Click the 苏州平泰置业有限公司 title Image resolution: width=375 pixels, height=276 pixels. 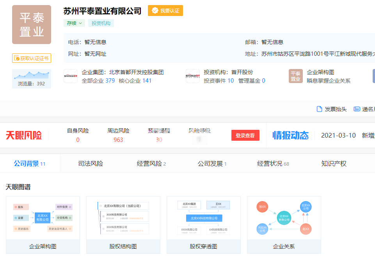click(102, 11)
